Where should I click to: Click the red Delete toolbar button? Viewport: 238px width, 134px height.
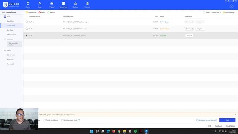[x=42, y=12]
